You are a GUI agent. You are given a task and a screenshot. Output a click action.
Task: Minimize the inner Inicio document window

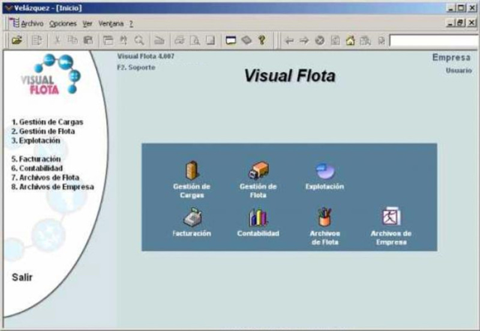[x=450, y=23]
